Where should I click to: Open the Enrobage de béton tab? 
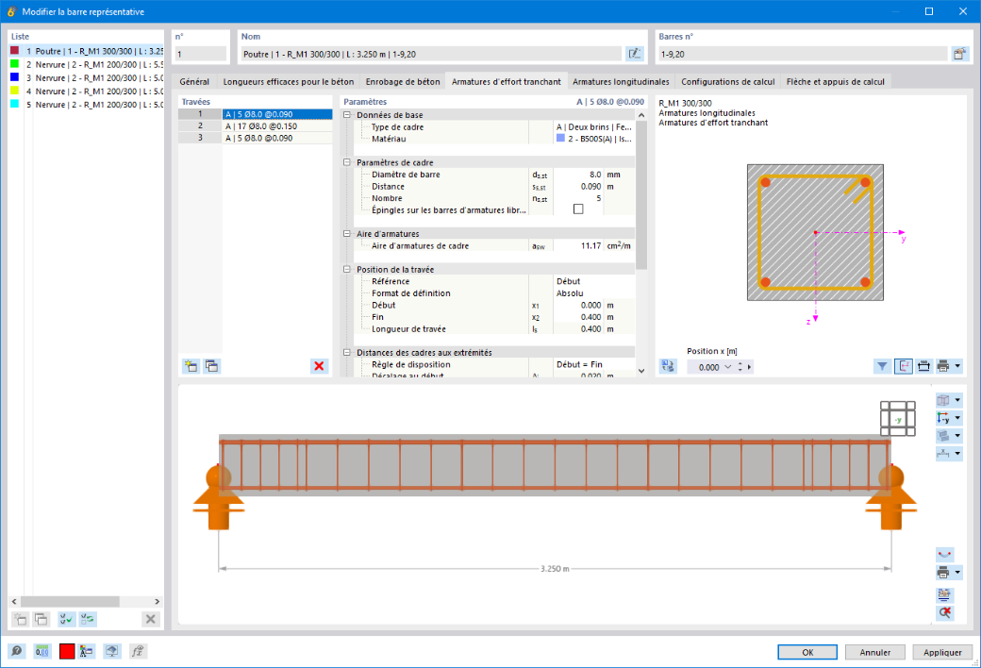point(403,81)
